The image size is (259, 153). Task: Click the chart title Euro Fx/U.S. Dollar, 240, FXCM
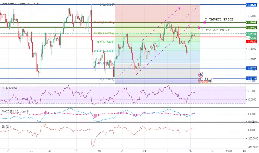tap(21, 4)
